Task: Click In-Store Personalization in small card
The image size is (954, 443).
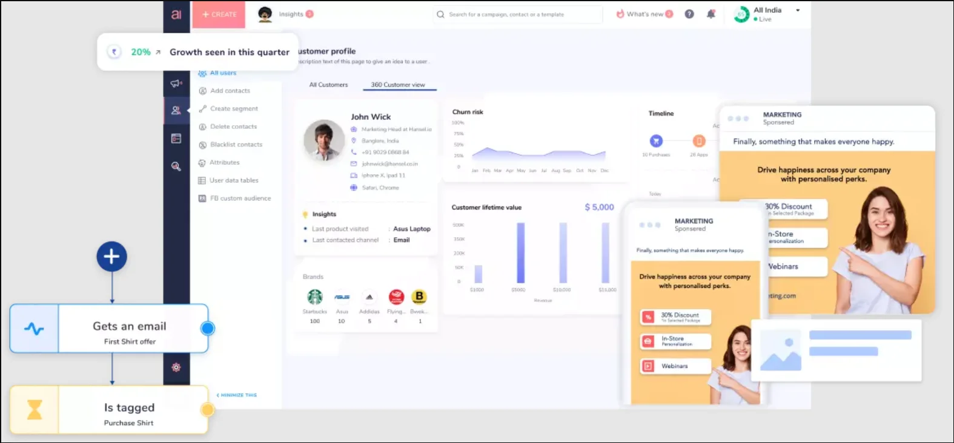Action: [675, 341]
